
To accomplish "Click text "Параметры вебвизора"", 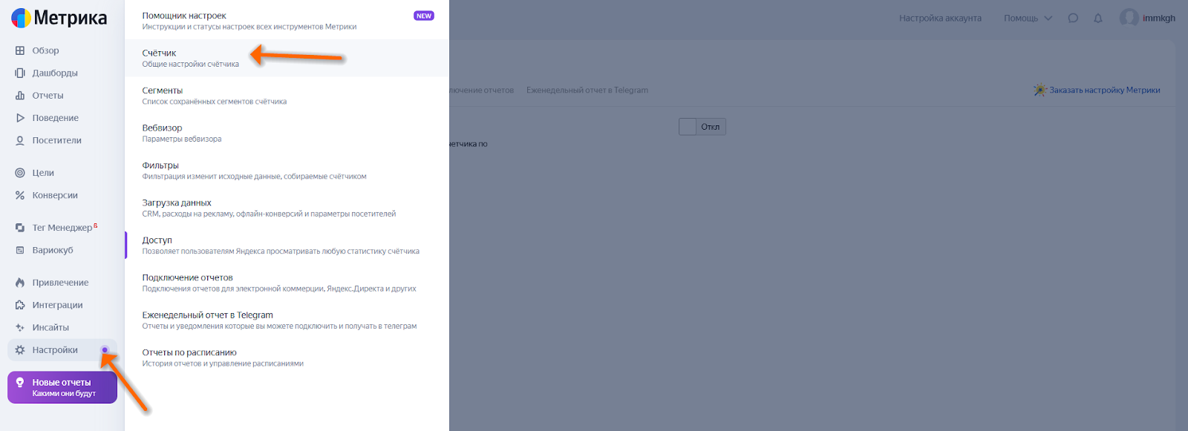I will 182,139.
